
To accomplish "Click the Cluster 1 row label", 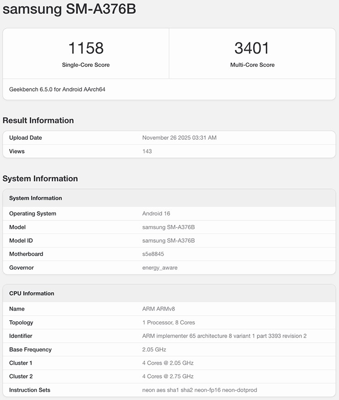I will [21, 363].
